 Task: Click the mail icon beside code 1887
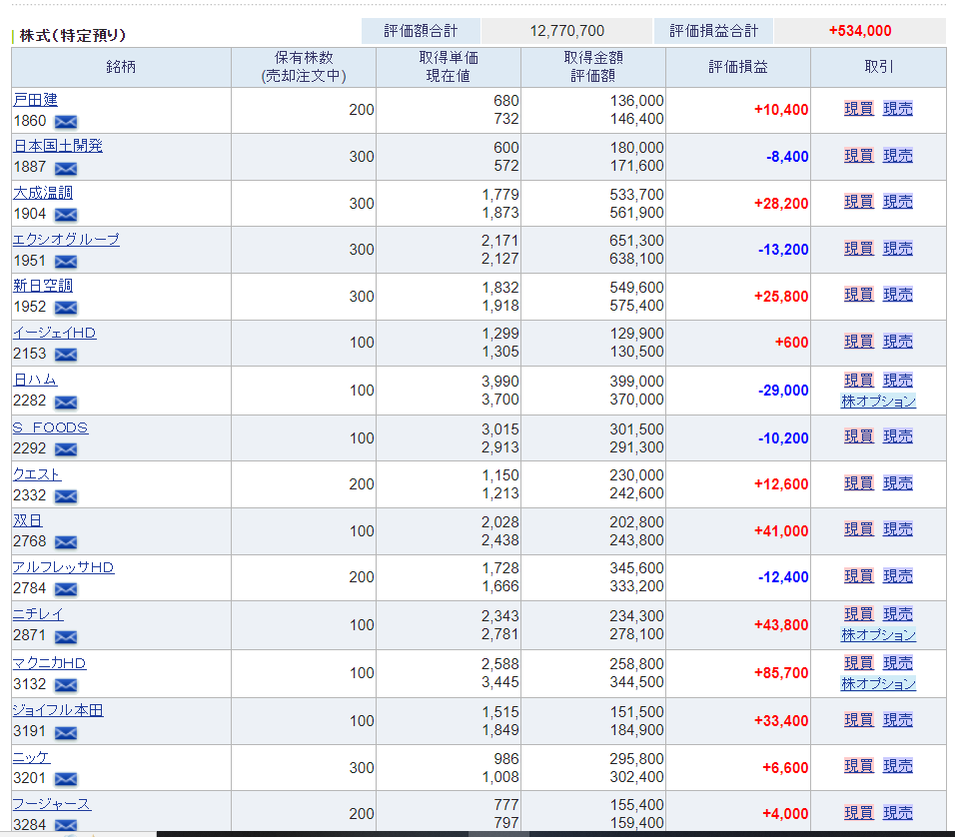click(66, 168)
